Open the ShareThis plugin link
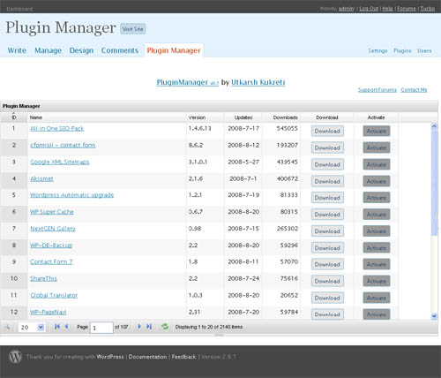The width and height of the screenshot is (441, 378). [x=43, y=278]
